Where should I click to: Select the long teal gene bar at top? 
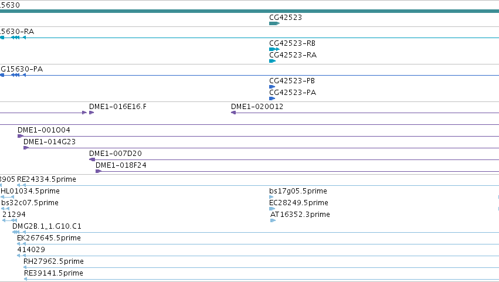[x=250, y=12]
